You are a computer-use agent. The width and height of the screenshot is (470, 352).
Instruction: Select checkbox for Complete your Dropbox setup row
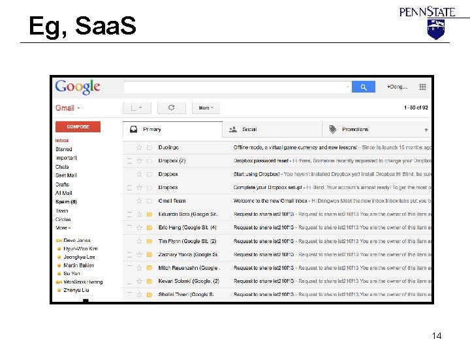(129, 188)
